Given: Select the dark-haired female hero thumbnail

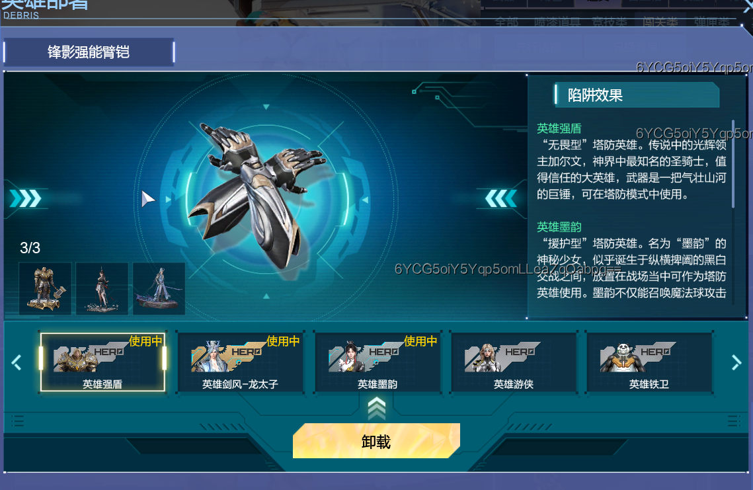Looking at the screenshot, I should coord(102,288).
